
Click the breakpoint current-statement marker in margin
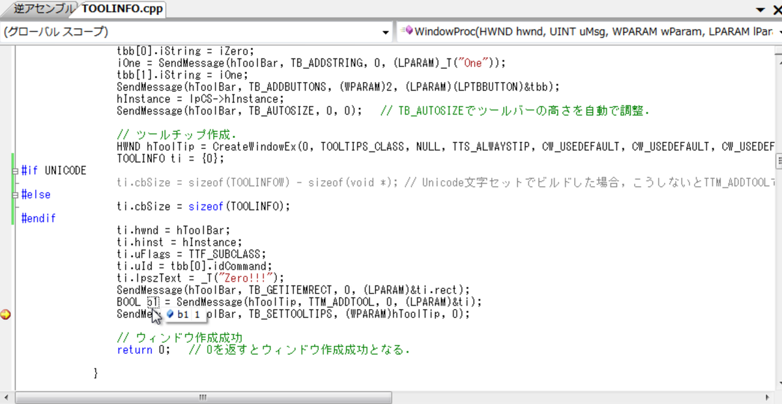click(x=6, y=314)
